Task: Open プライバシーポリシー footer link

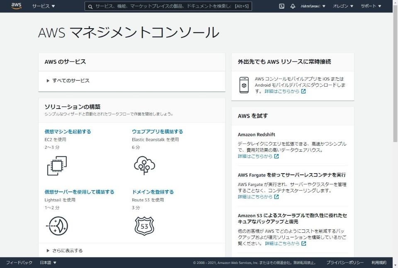Action: (x=345, y=263)
